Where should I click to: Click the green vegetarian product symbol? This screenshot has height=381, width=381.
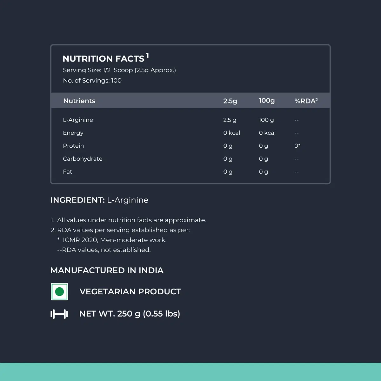[59, 291]
